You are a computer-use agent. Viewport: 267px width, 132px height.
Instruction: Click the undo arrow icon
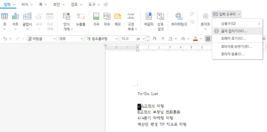(x=5, y=39)
